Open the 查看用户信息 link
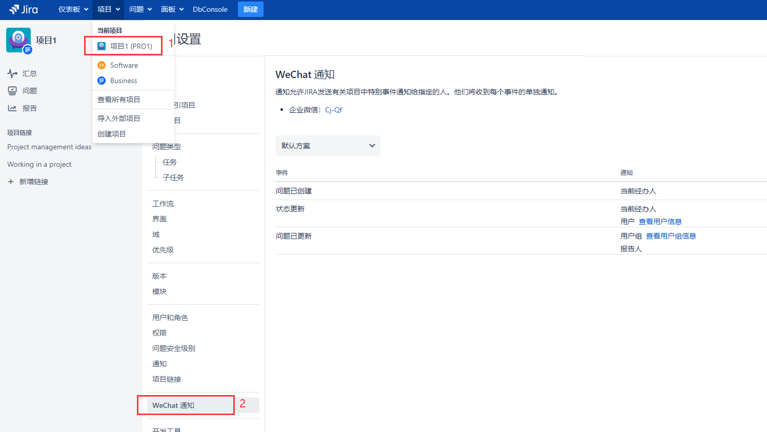Screen dimensions: 767x432 click(660, 222)
